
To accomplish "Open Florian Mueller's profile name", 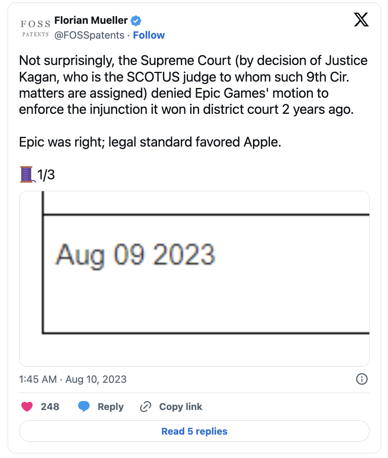I will coord(91,20).
